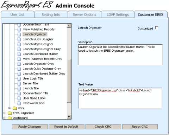Click the Reset to Default button

(x=67, y=127)
